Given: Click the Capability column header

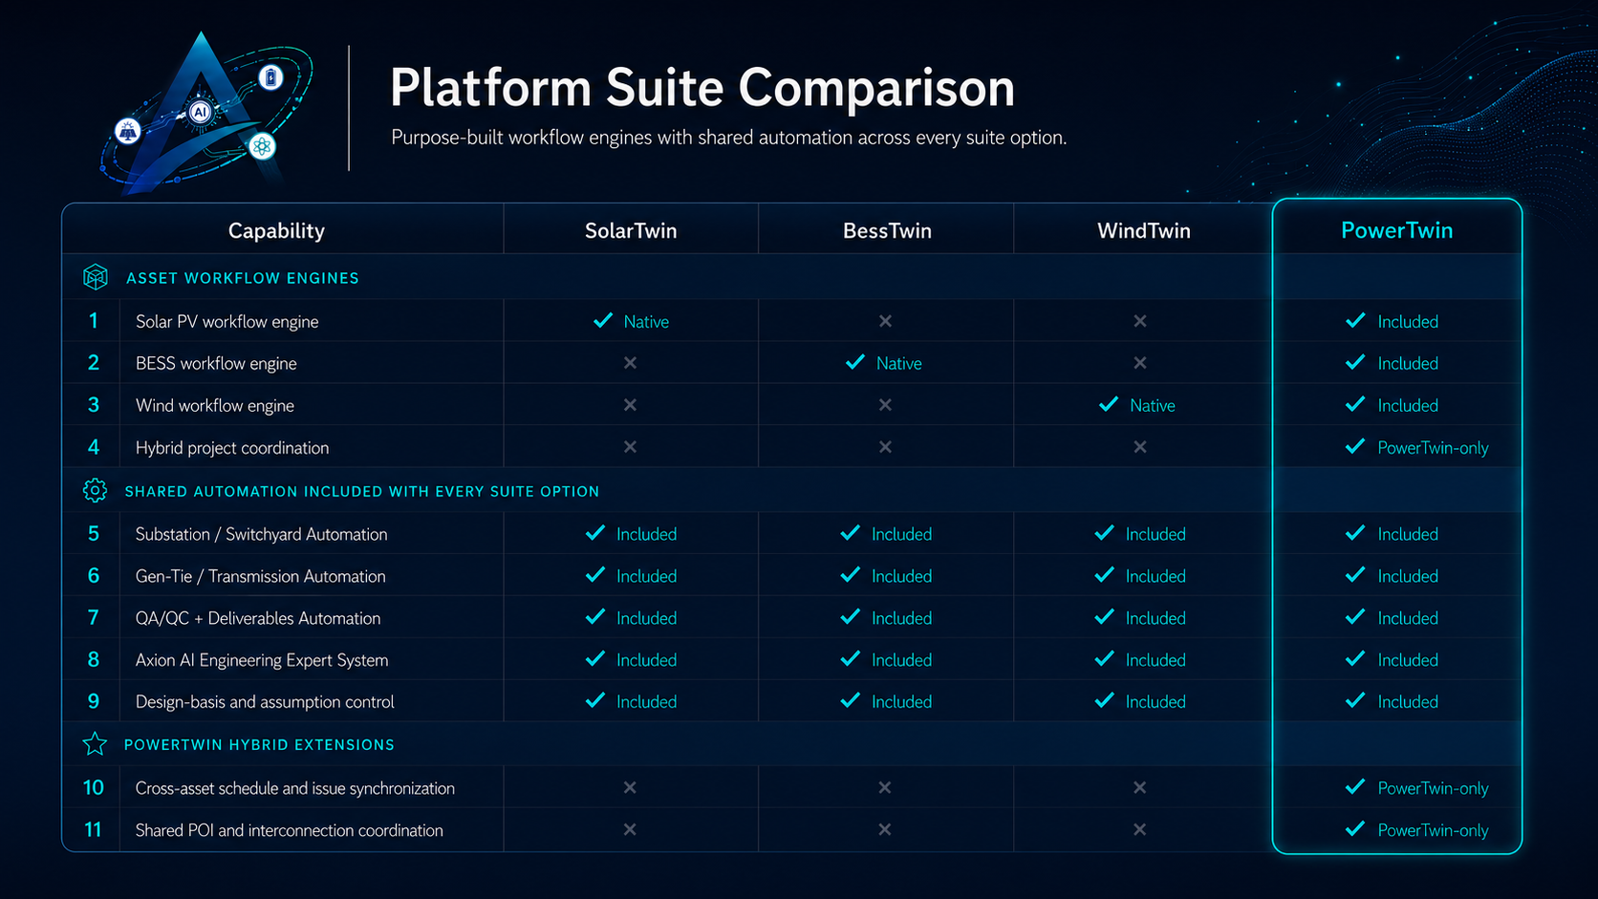Looking at the screenshot, I should (276, 230).
